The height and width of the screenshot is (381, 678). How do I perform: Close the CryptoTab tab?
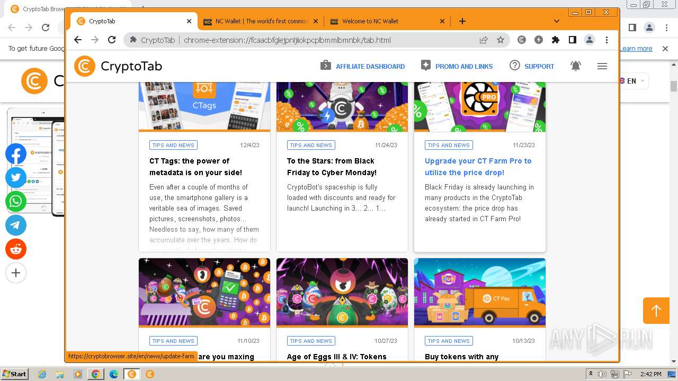tap(189, 21)
